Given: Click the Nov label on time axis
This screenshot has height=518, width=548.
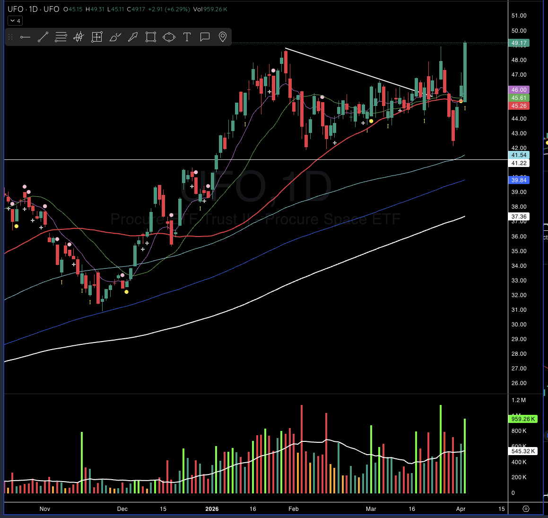Looking at the screenshot, I should tap(45, 509).
